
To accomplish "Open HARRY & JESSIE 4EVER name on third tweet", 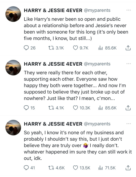I will coord(53,124).
